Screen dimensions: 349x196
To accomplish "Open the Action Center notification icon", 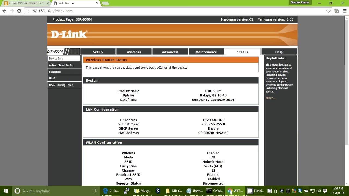I will (x=325, y=191).
